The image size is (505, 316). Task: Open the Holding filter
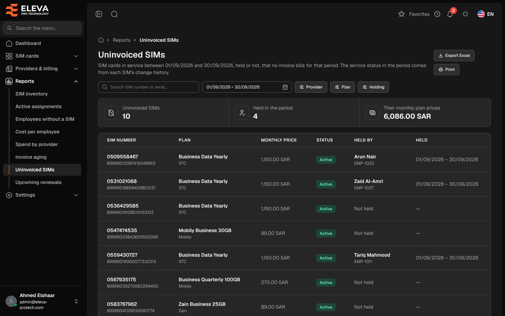(x=373, y=87)
